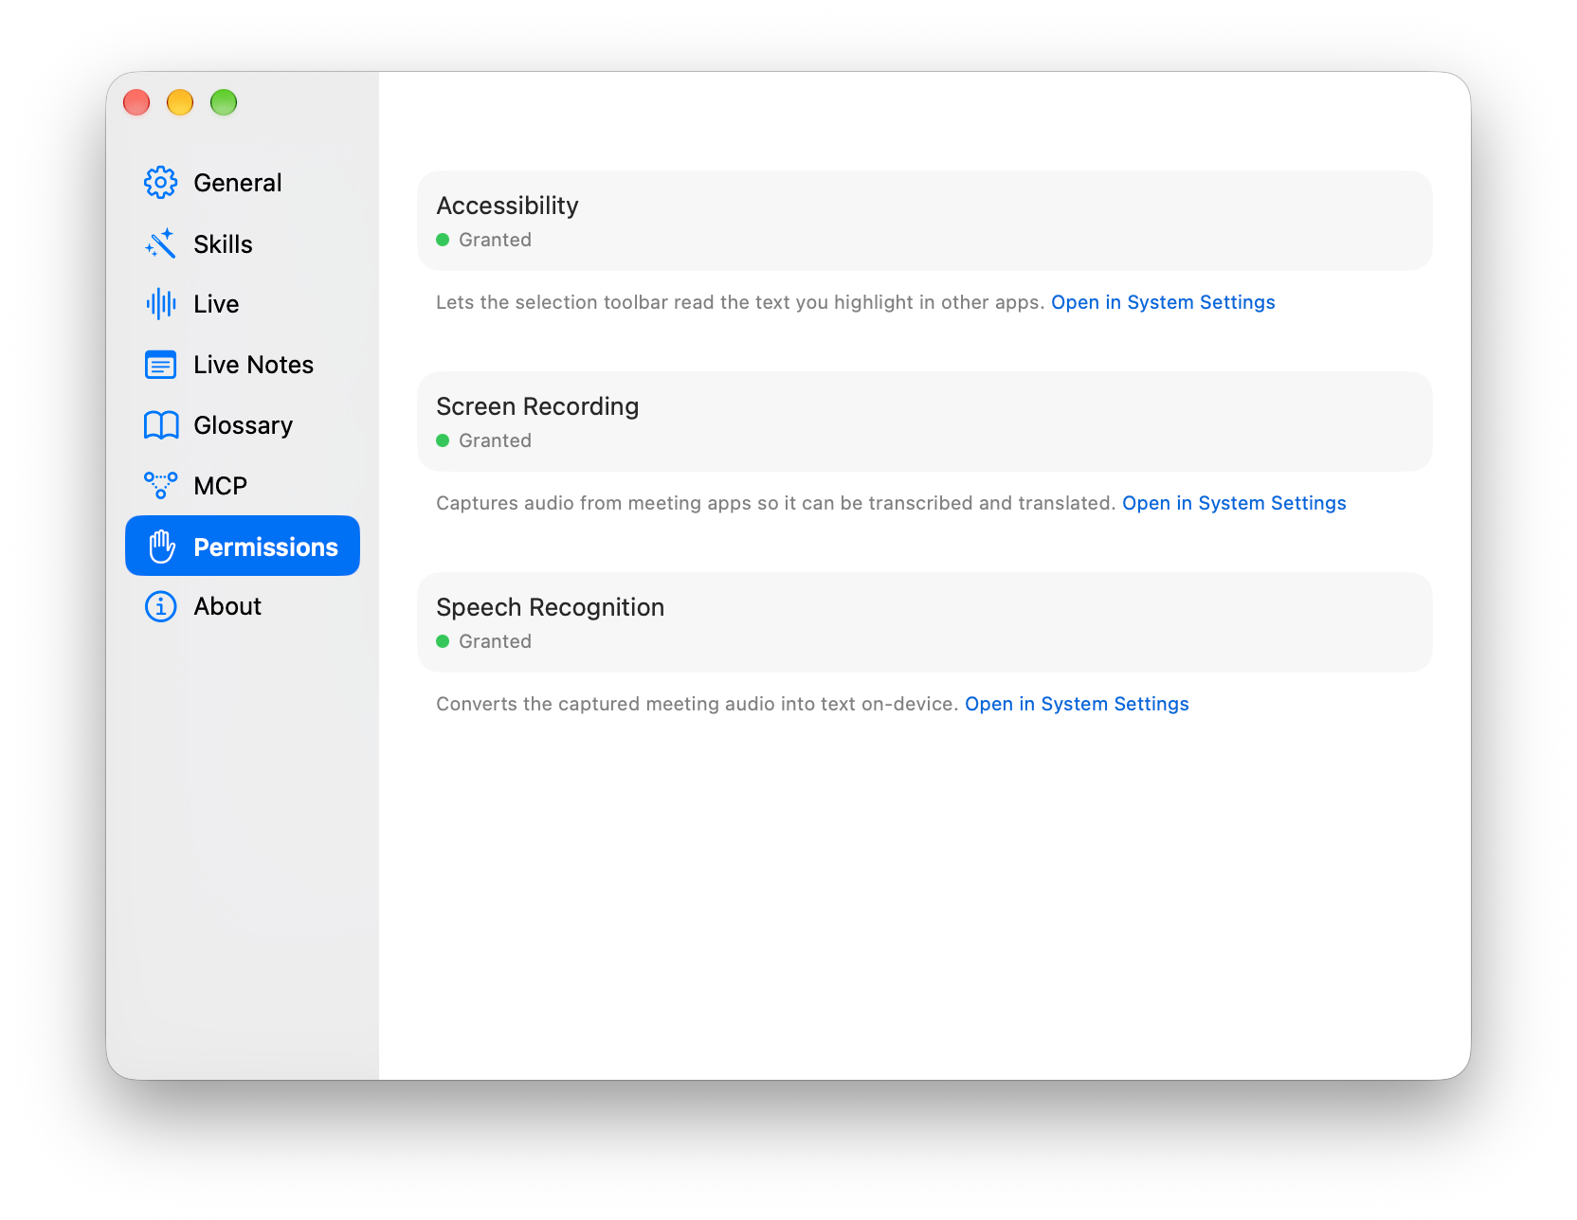The height and width of the screenshot is (1220, 1577).
Task: Go to the Live section label
Action: pos(216,304)
